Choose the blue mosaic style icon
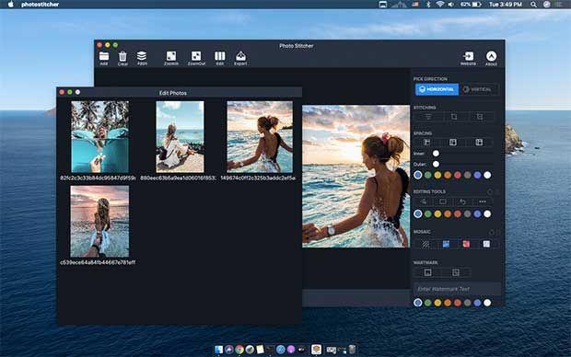571x357 pixels. coord(446,244)
